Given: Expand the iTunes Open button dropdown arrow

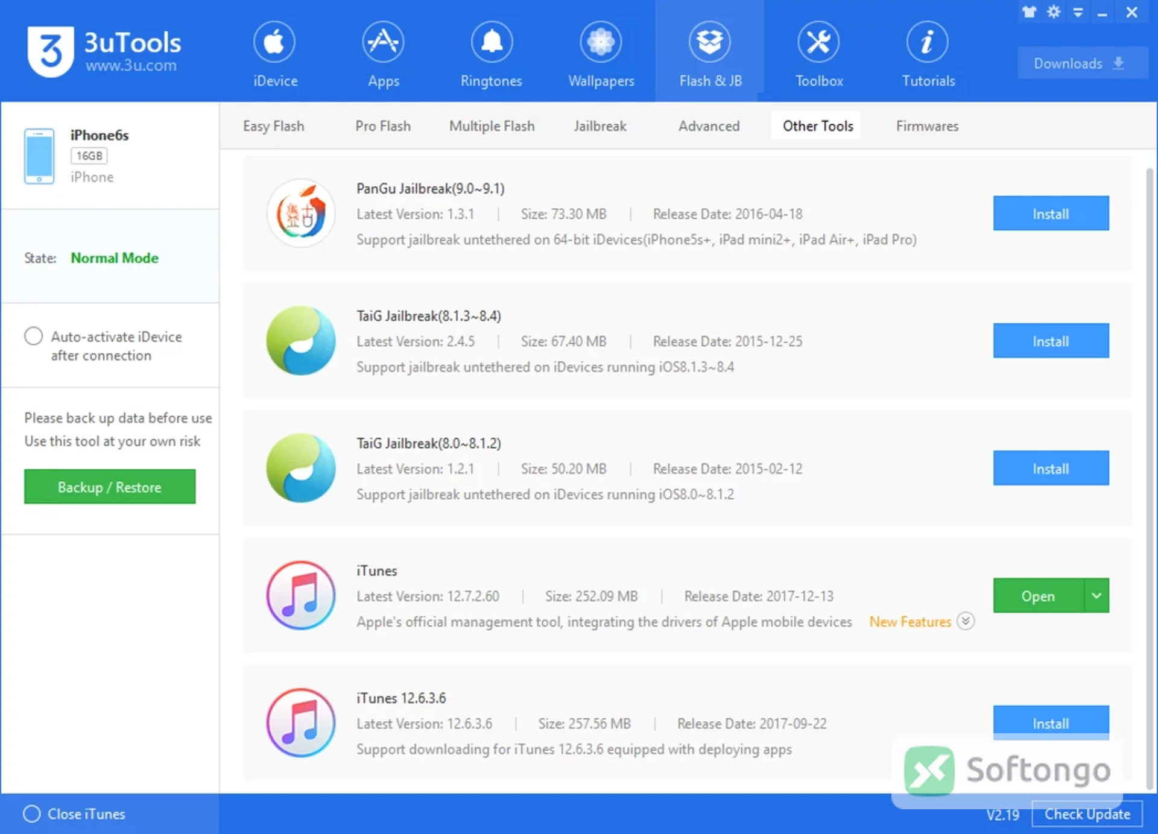Looking at the screenshot, I should [1096, 596].
